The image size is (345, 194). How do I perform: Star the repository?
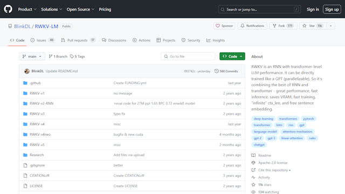313,26
